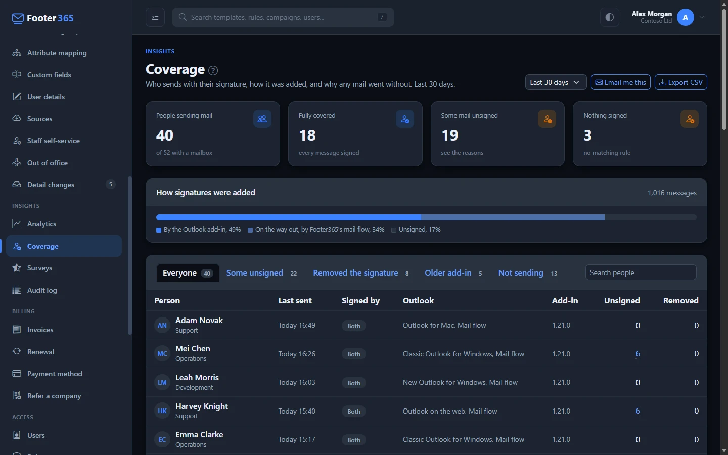Sort by the Last sent column header
Screen dimensions: 728x455
(295, 300)
